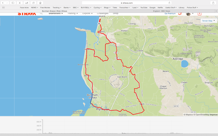Viewport: 218px width, 136px height.
Task: Open the Free Movies bookmark
Action: pos(45,7)
